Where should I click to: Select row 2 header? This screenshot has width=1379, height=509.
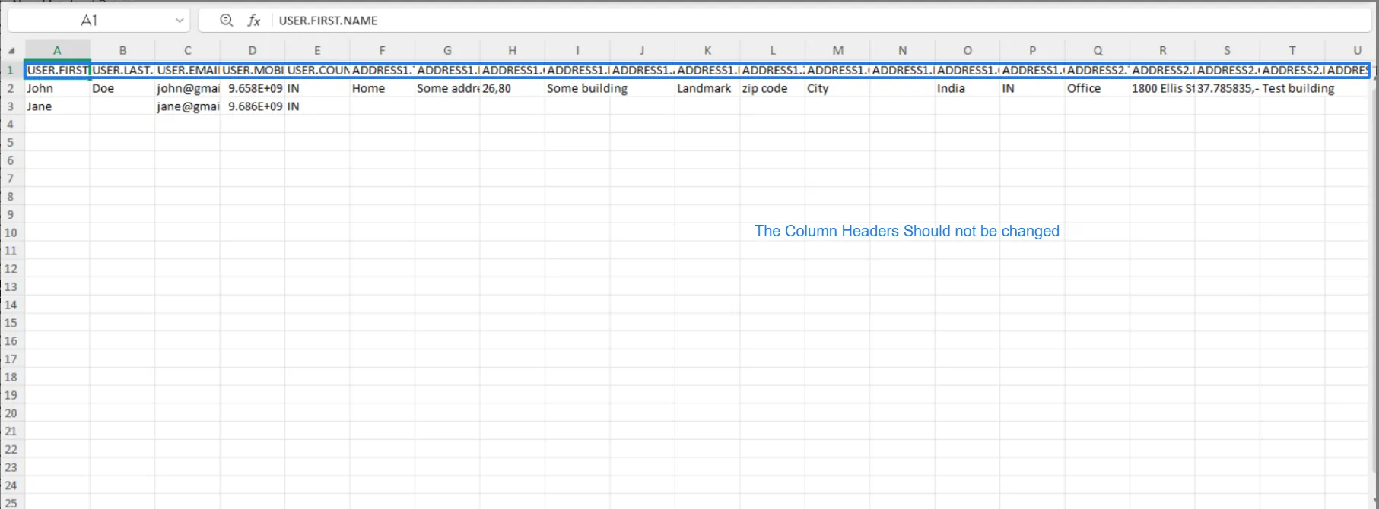[x=11, y=88]
